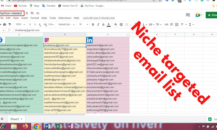Screen dimensions: 217x130
Task: Decrease decimal places
Action: [40, 24]
